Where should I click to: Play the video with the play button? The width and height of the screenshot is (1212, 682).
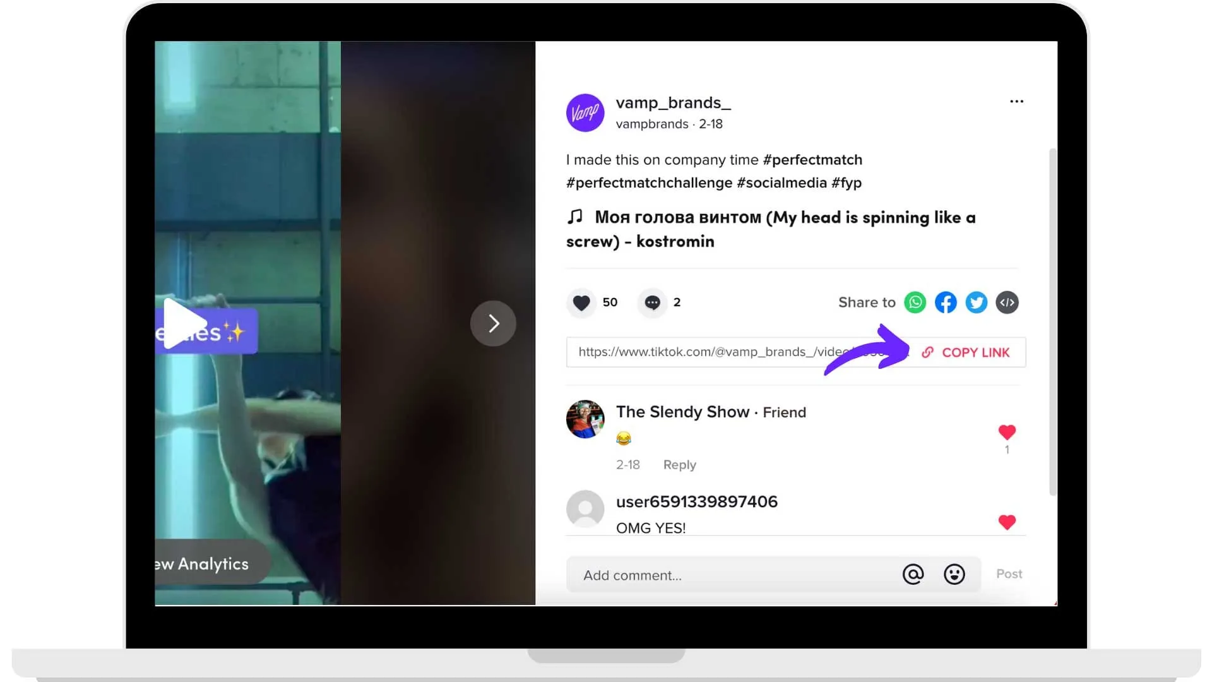[186, 323]
